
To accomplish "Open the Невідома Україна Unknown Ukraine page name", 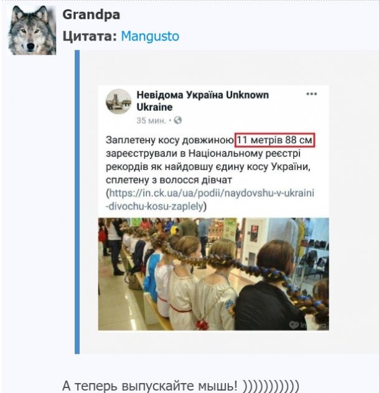I will click(202, 101).
